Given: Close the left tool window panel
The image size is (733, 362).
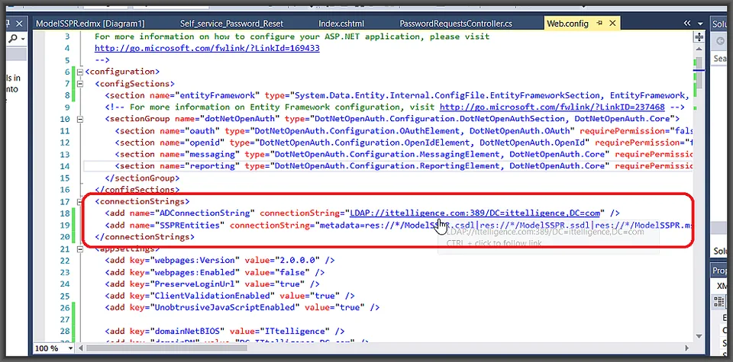Looking at the screenshot, I should (x=19, y=24).
